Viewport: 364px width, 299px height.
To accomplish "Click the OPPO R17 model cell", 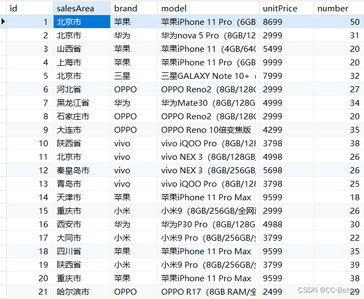I will pos(208,291).
